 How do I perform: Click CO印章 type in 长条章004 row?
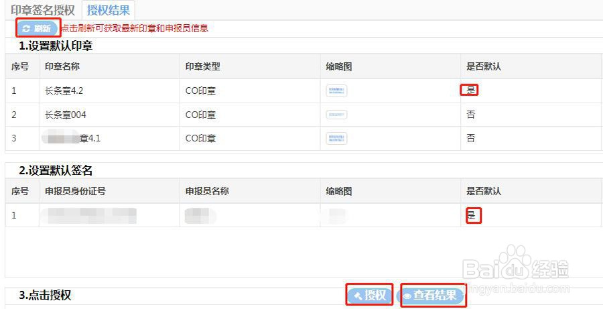tap(201, 115)
